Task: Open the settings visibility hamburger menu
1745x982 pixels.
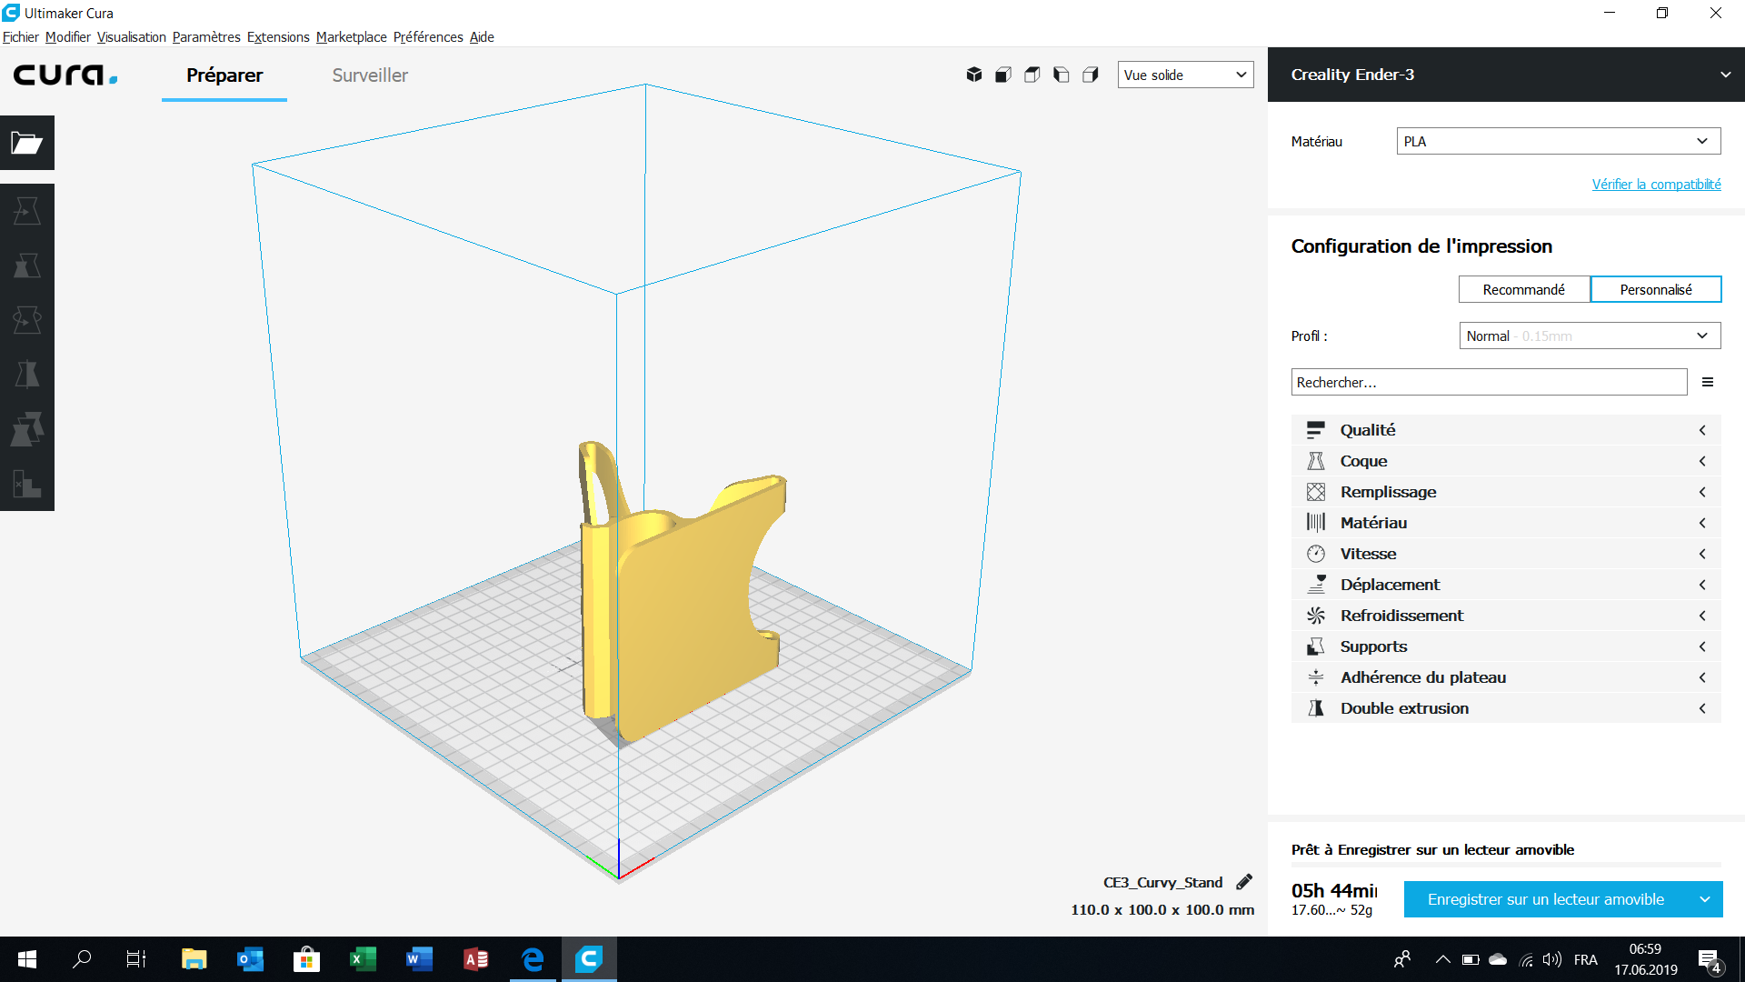Action: tap(1708, 382)
